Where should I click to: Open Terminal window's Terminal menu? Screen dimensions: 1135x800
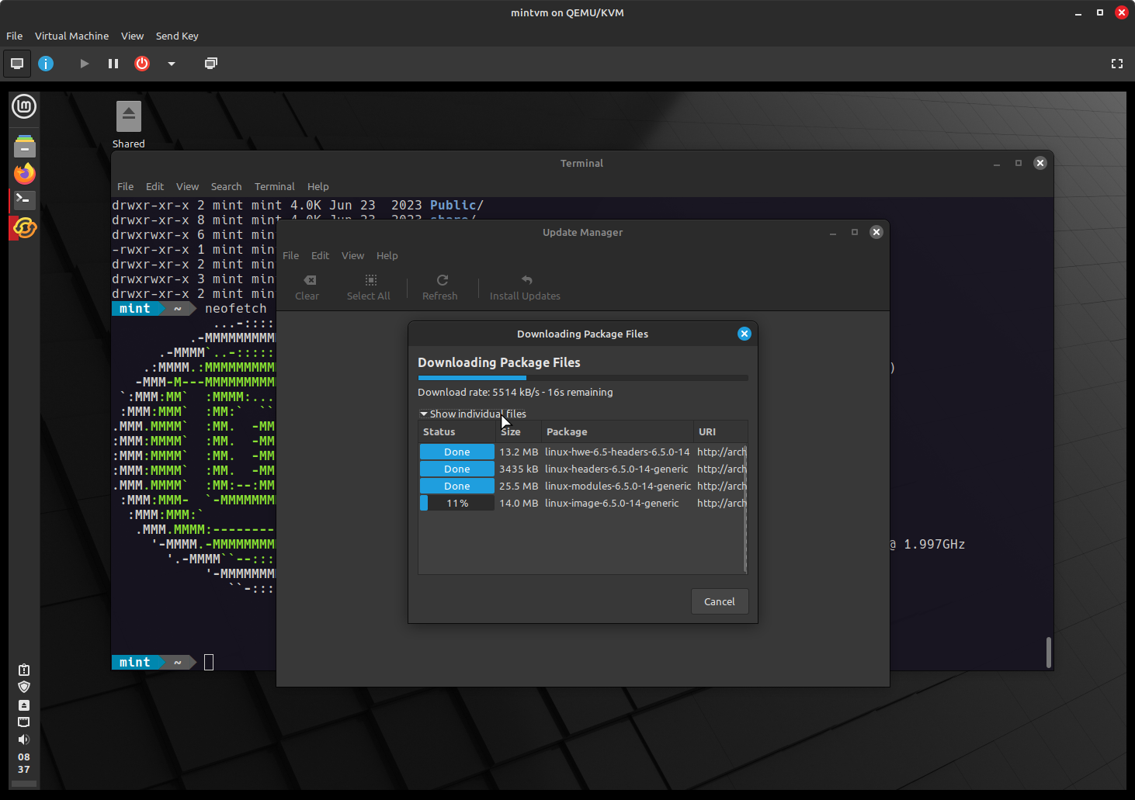pyautogui.click(x=275, y=186)
